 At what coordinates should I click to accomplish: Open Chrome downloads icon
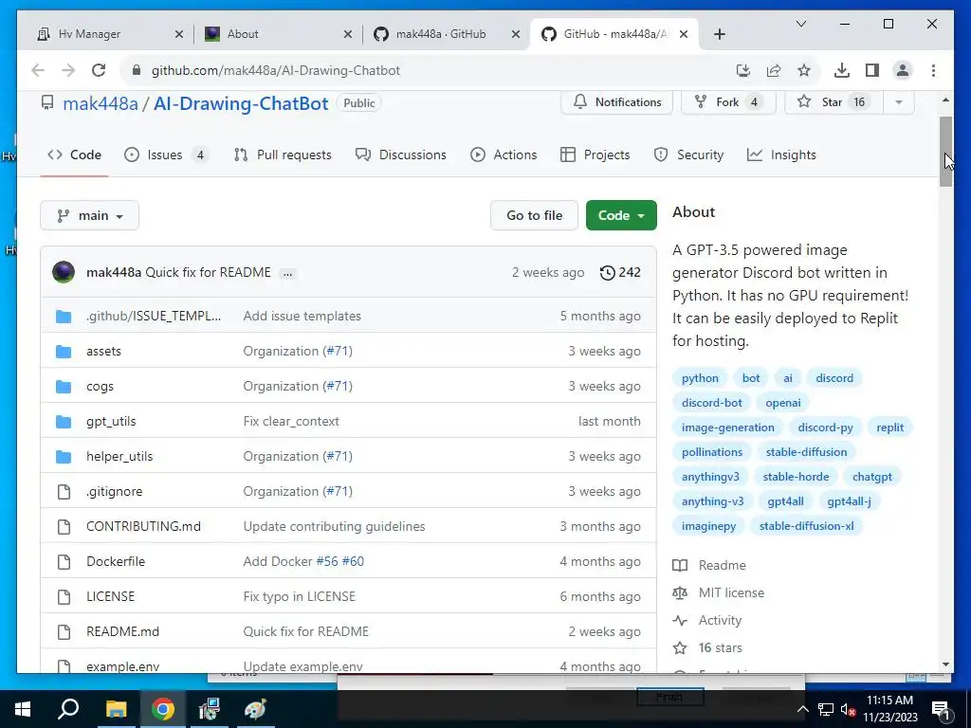click(842, 70)
